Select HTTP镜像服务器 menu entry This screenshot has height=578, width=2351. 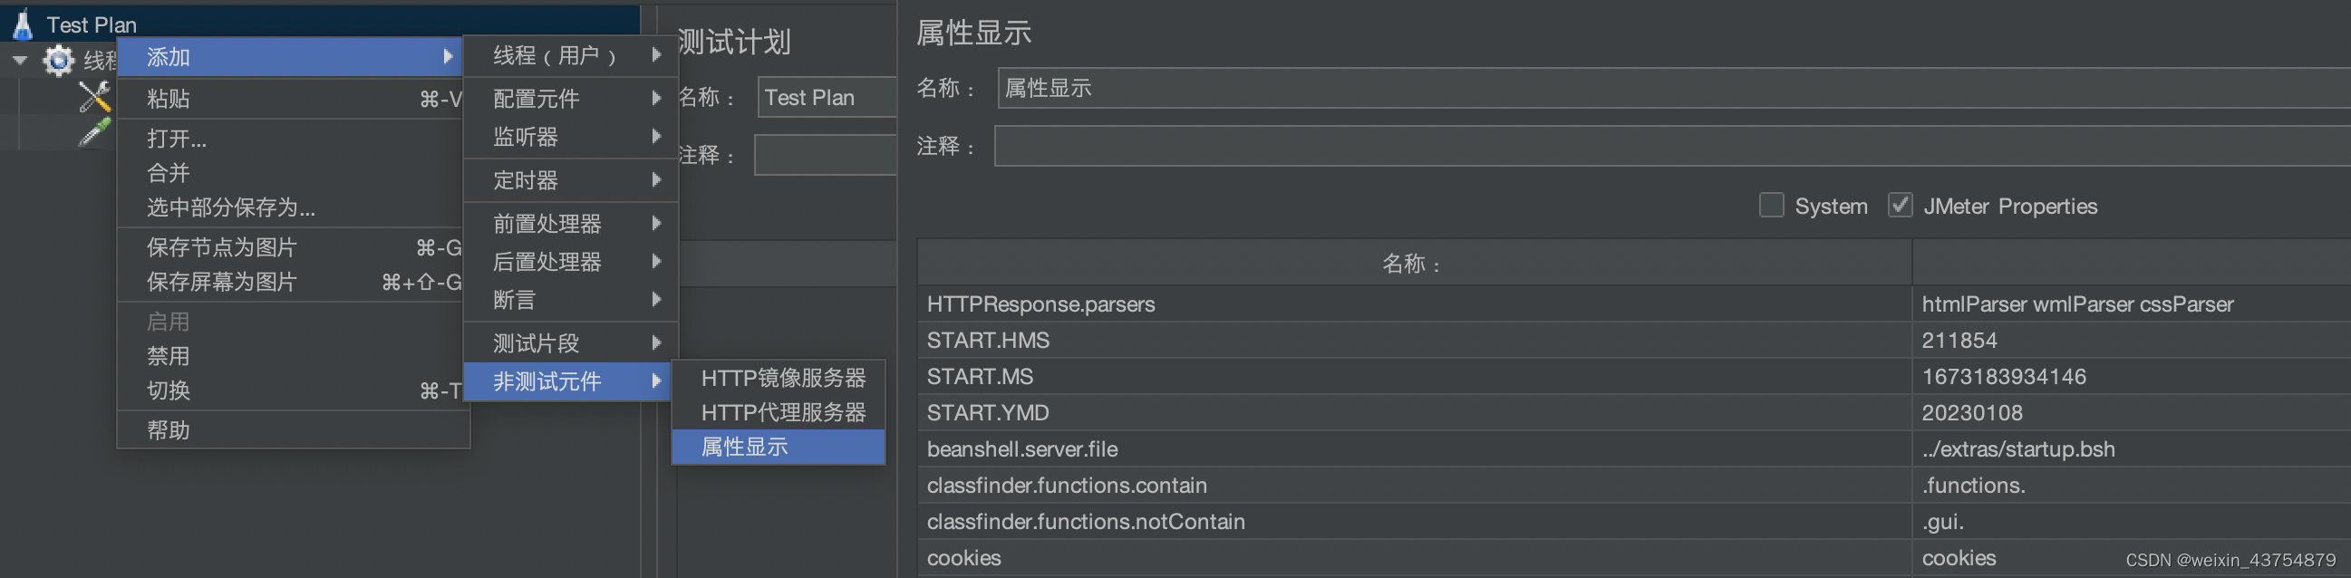point(782,378)
